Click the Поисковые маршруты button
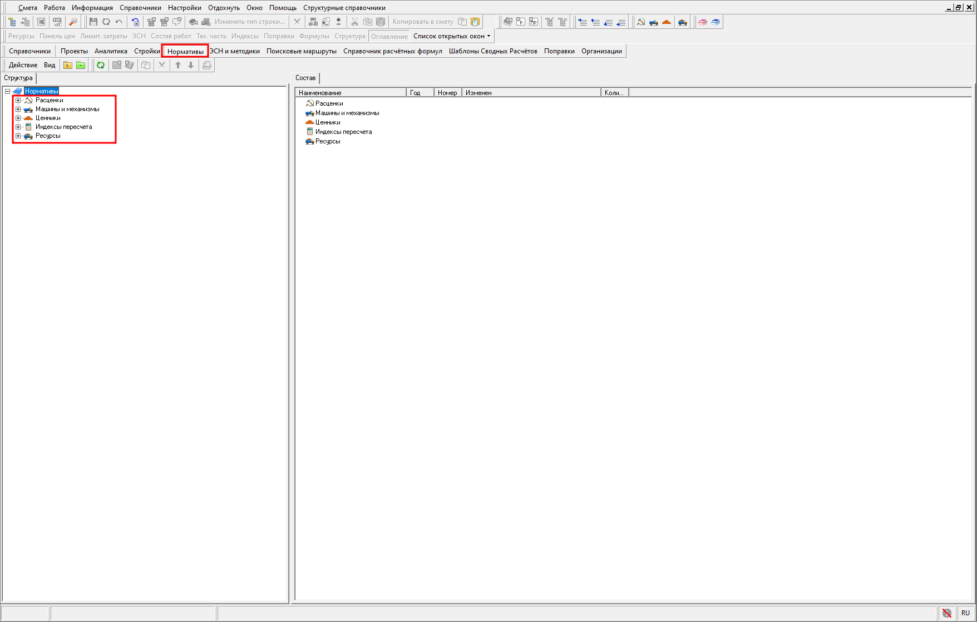The height and width of the screenshot is (622, 977). pyautogui.click(x=301, y=51)
